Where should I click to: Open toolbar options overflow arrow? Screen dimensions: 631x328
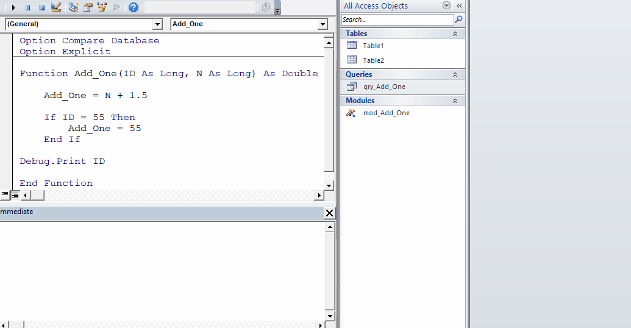pyautogui.click(x=277, y=8)
